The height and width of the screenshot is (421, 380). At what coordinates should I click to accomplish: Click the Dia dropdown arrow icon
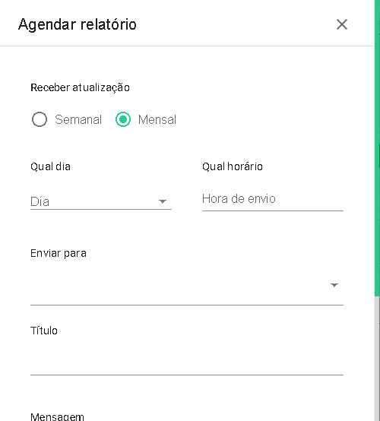[x=163, y=201]
